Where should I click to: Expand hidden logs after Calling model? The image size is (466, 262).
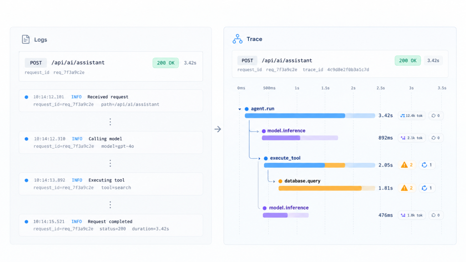(x=110, y=163)
